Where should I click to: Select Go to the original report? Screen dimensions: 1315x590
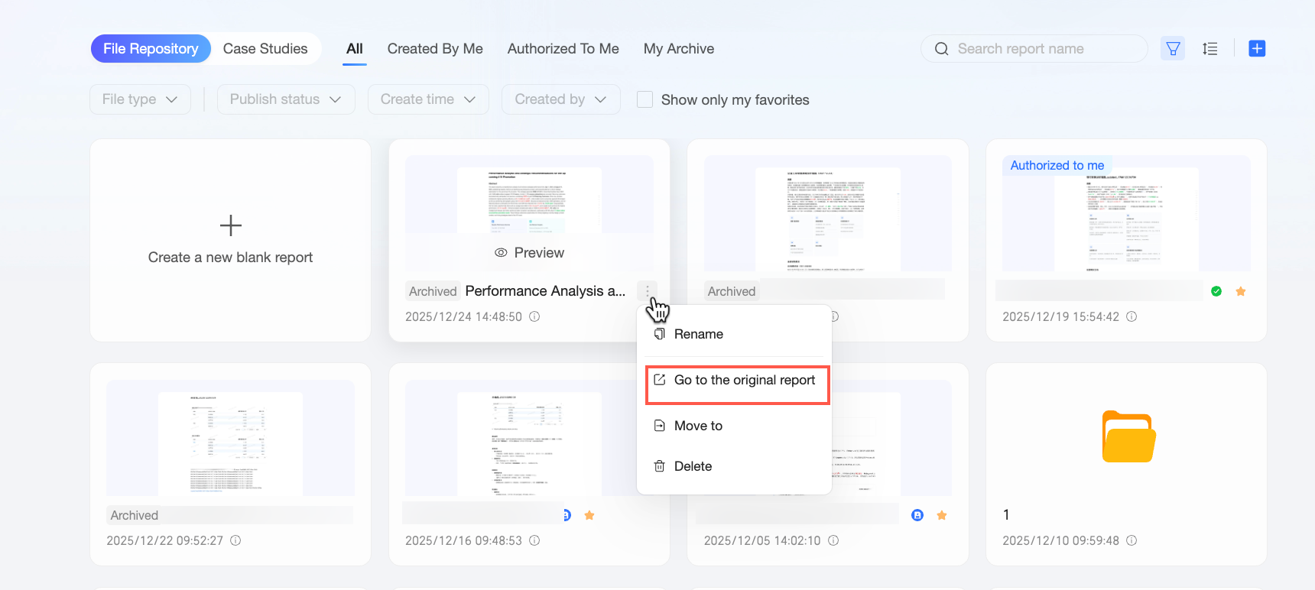[x=737, y=381]
